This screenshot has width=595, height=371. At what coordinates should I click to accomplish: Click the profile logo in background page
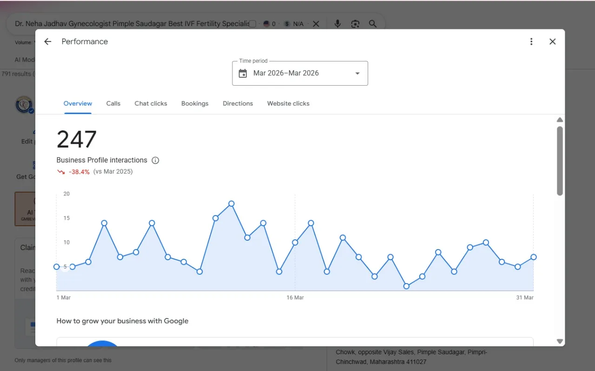pyautogui.click(x=24, y=105)
